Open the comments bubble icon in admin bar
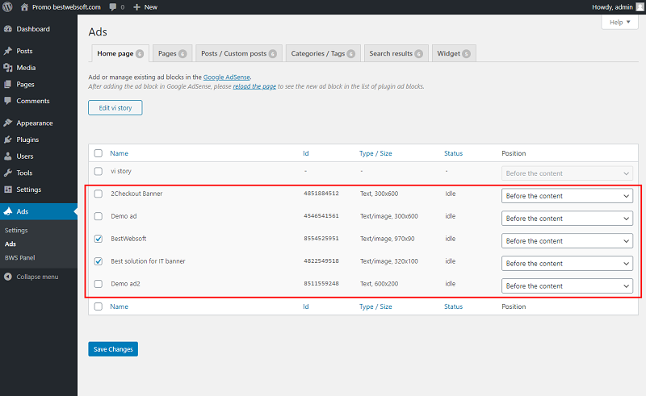The width and height of the screenshot is (646, 396). coord(113,7)
